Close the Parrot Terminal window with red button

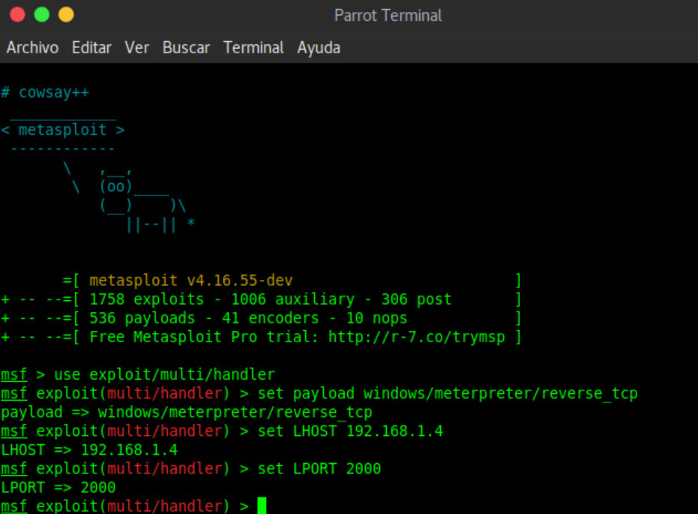click(x=17, y=15)
